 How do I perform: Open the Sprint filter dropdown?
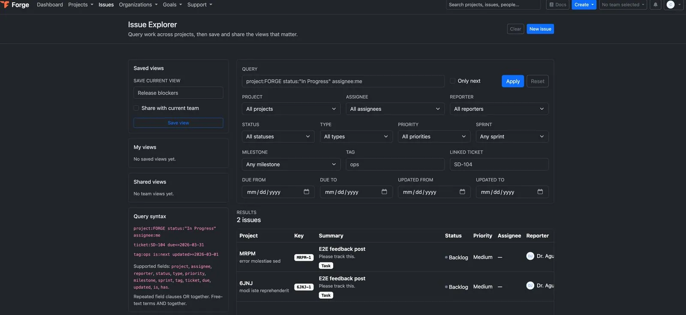[x=512, y=137]
